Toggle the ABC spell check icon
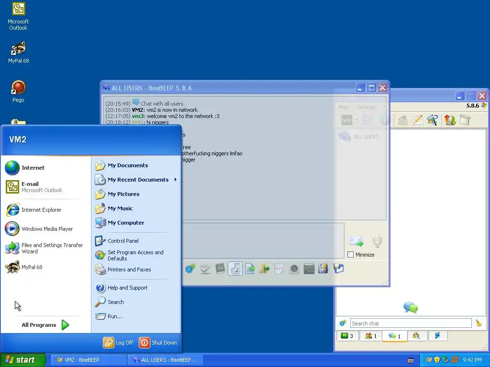The width and height of the screenshot is (490, 367). [205, 269]
